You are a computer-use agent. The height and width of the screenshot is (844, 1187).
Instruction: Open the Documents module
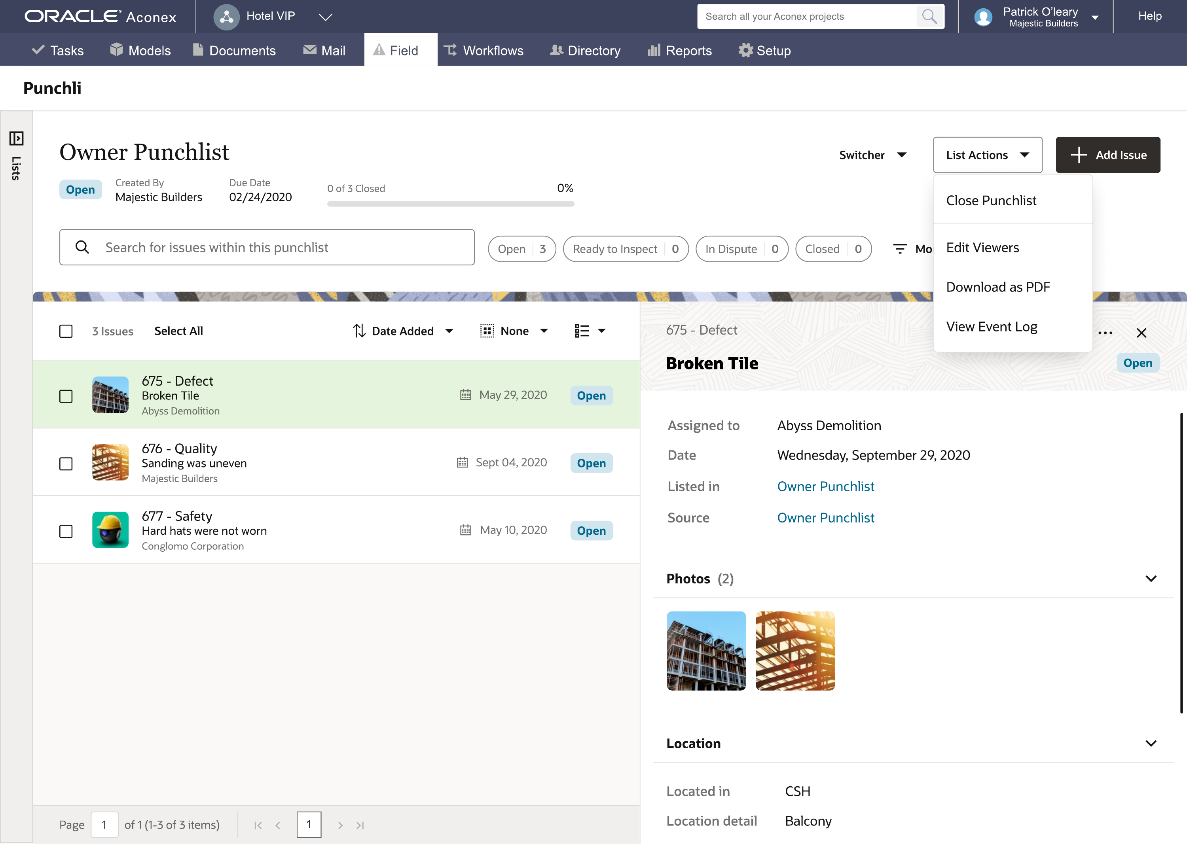click(x=234, y=50)
